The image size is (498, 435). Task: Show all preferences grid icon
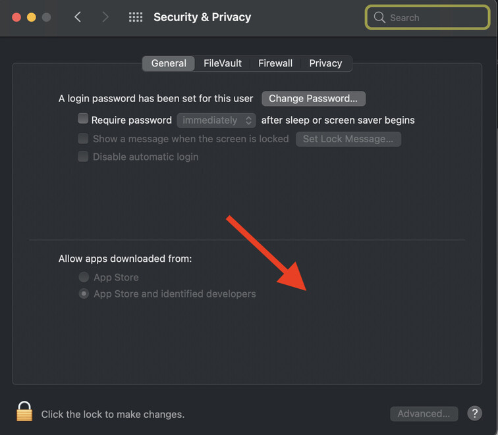136,17
